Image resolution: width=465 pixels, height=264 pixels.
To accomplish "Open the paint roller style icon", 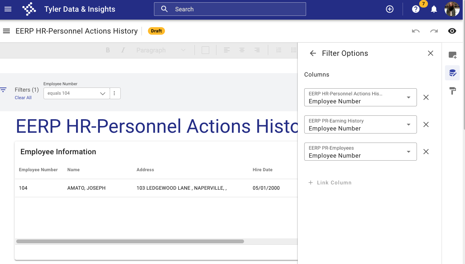I will pyautogui.click(x=453, y=91).
